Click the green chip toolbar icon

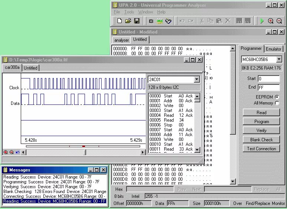(160, 21)
